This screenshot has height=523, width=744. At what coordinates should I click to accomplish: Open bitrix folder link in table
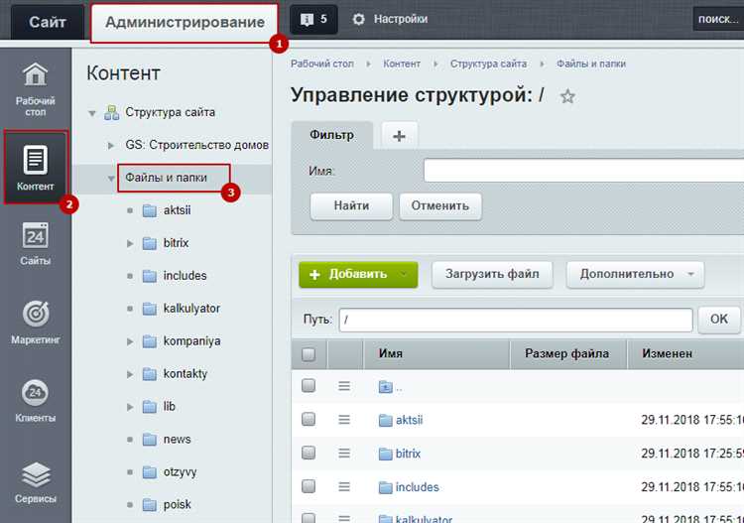click(408, 454)
